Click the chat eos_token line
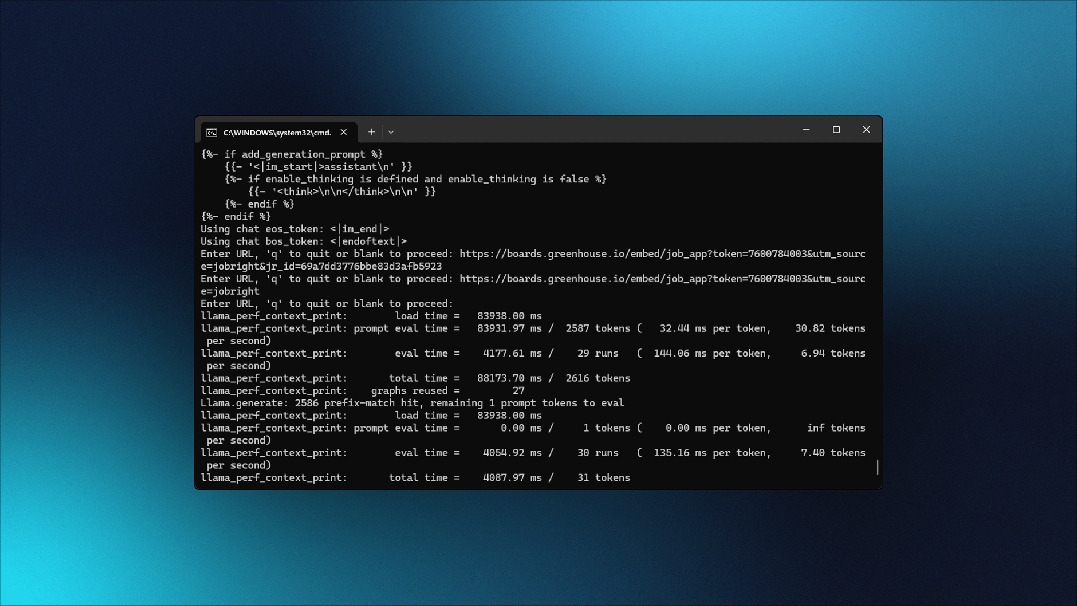This screenshot has width=1077, height=606. [294, 229]
